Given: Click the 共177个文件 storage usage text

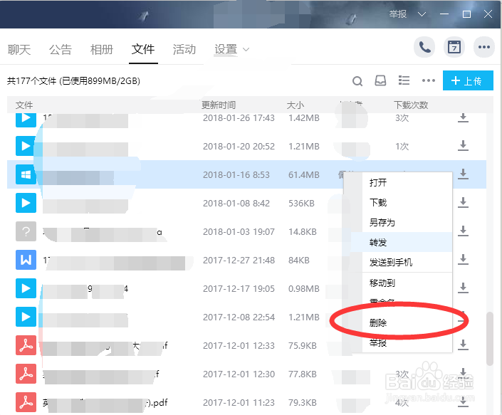Looking at the screenshot, I should click(x=73, y=81).
